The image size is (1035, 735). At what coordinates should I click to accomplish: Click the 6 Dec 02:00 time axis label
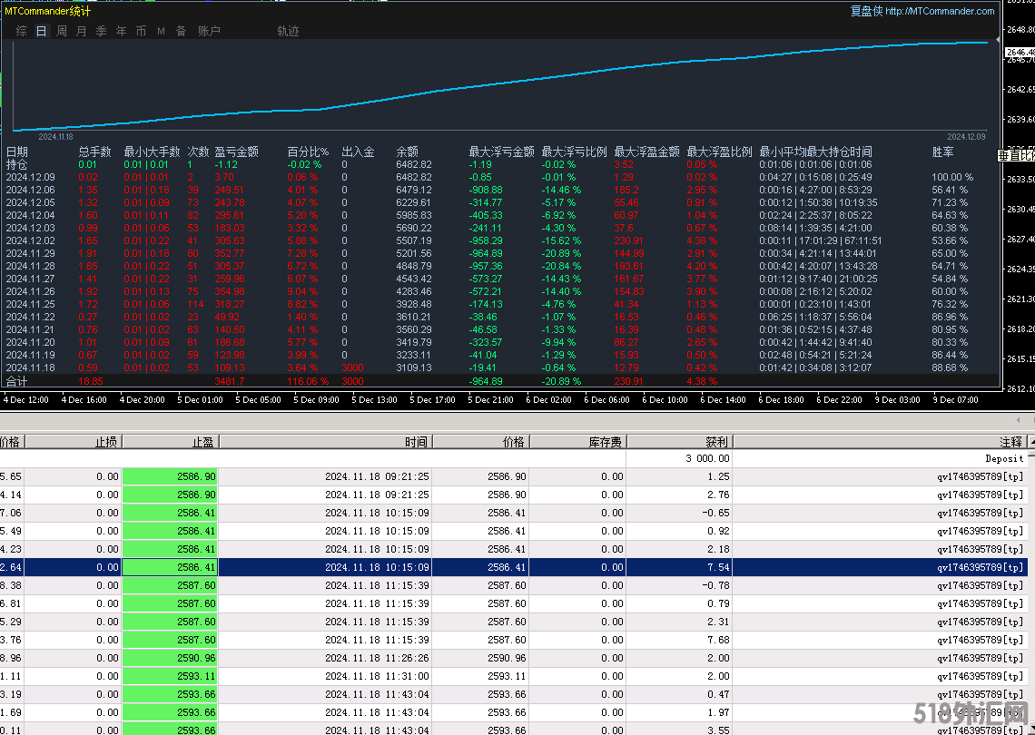tap(548, 400)
